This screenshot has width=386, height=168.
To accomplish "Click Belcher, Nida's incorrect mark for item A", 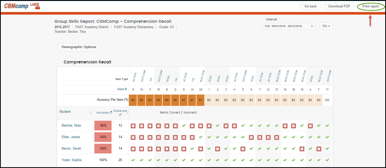I will (x=310, y=126).
